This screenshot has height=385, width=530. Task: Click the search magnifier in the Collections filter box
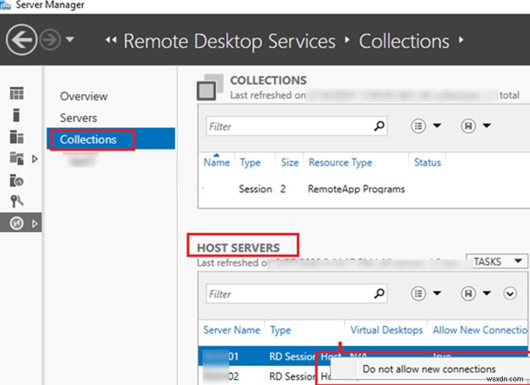coord(379,126)
